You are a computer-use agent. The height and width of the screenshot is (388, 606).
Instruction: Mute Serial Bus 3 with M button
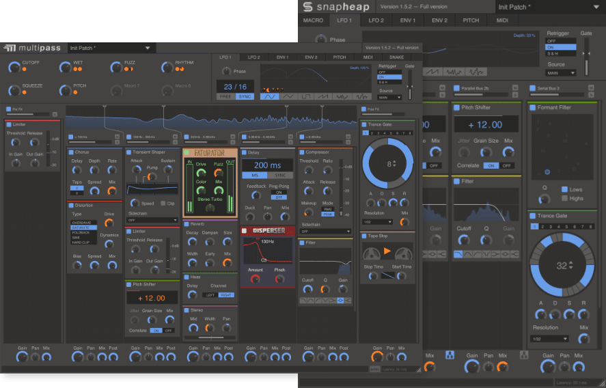(591, 88)
